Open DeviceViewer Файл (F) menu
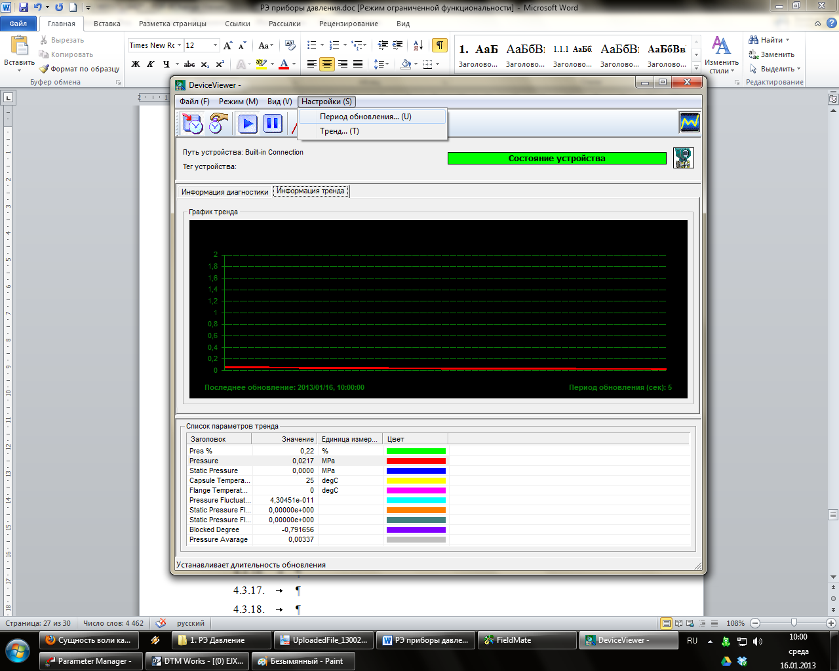This screenshot has height=671, width=839. (195, 102)
